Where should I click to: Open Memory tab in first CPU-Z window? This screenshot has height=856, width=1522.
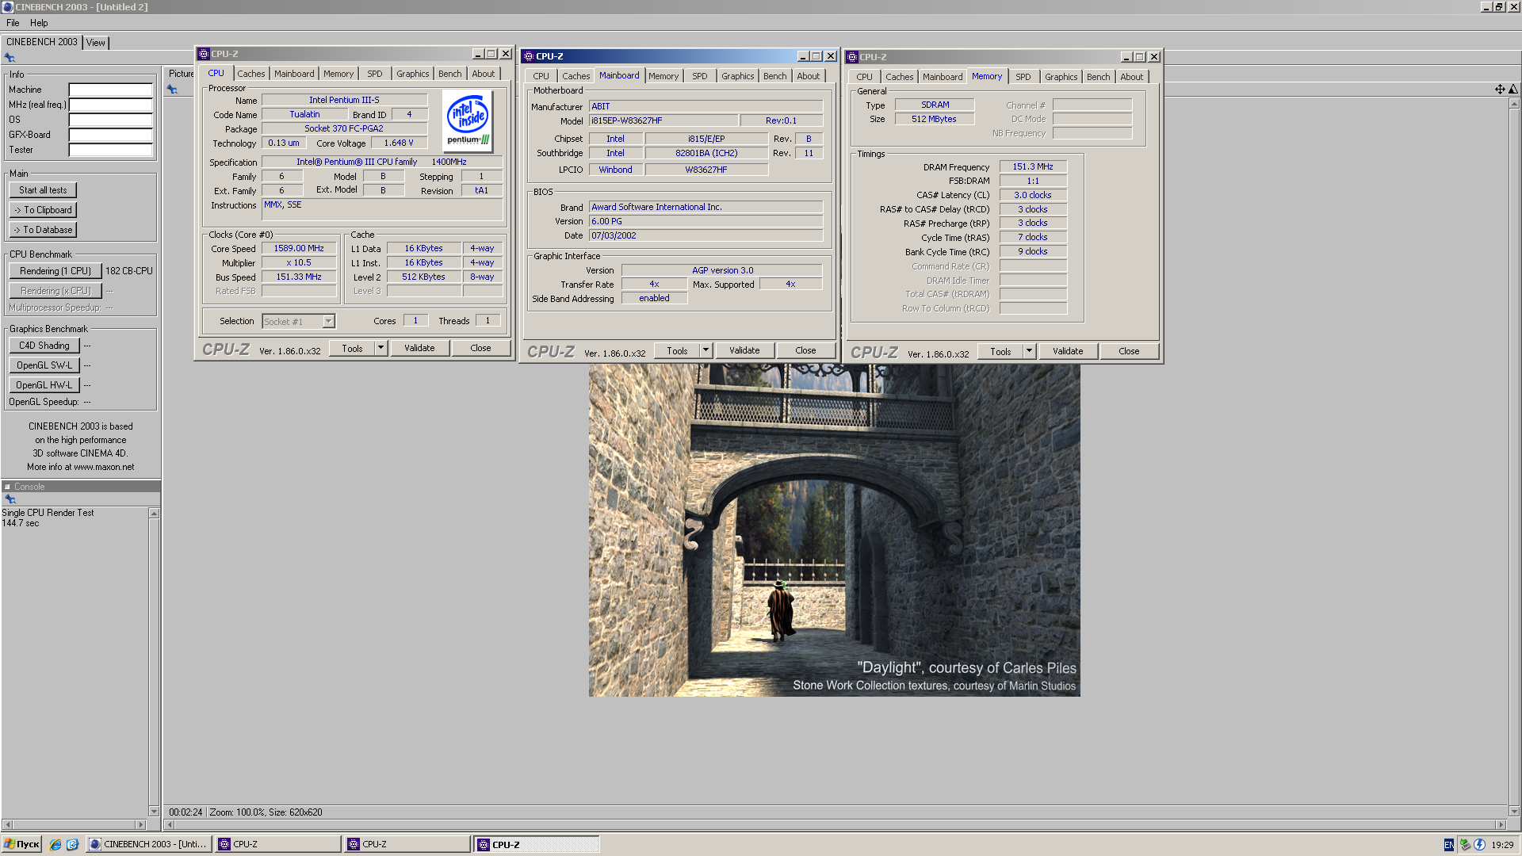pos(338,74)
